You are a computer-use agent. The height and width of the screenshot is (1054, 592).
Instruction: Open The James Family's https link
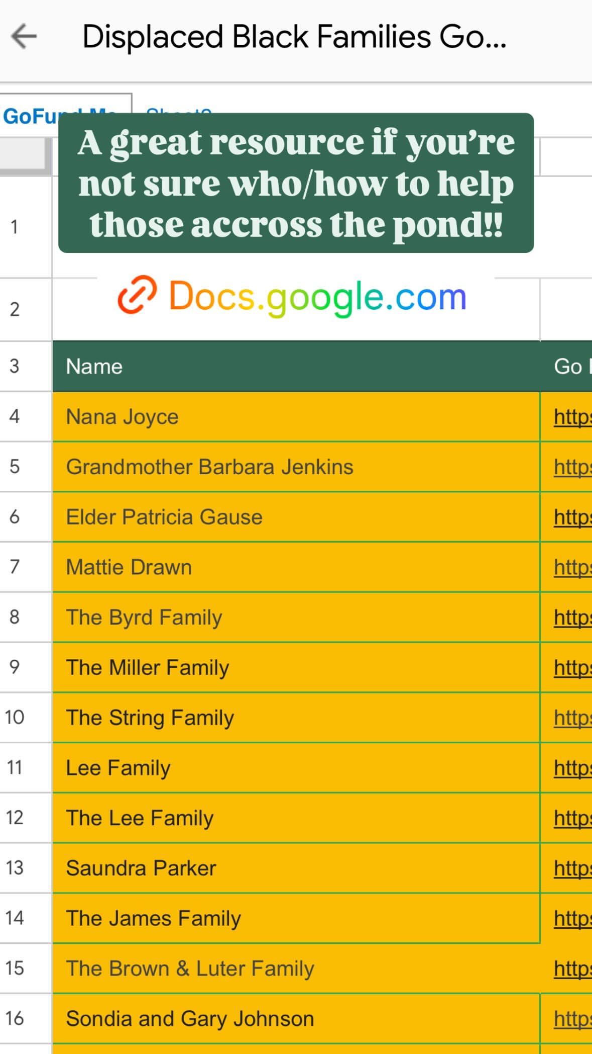[572, 919]
